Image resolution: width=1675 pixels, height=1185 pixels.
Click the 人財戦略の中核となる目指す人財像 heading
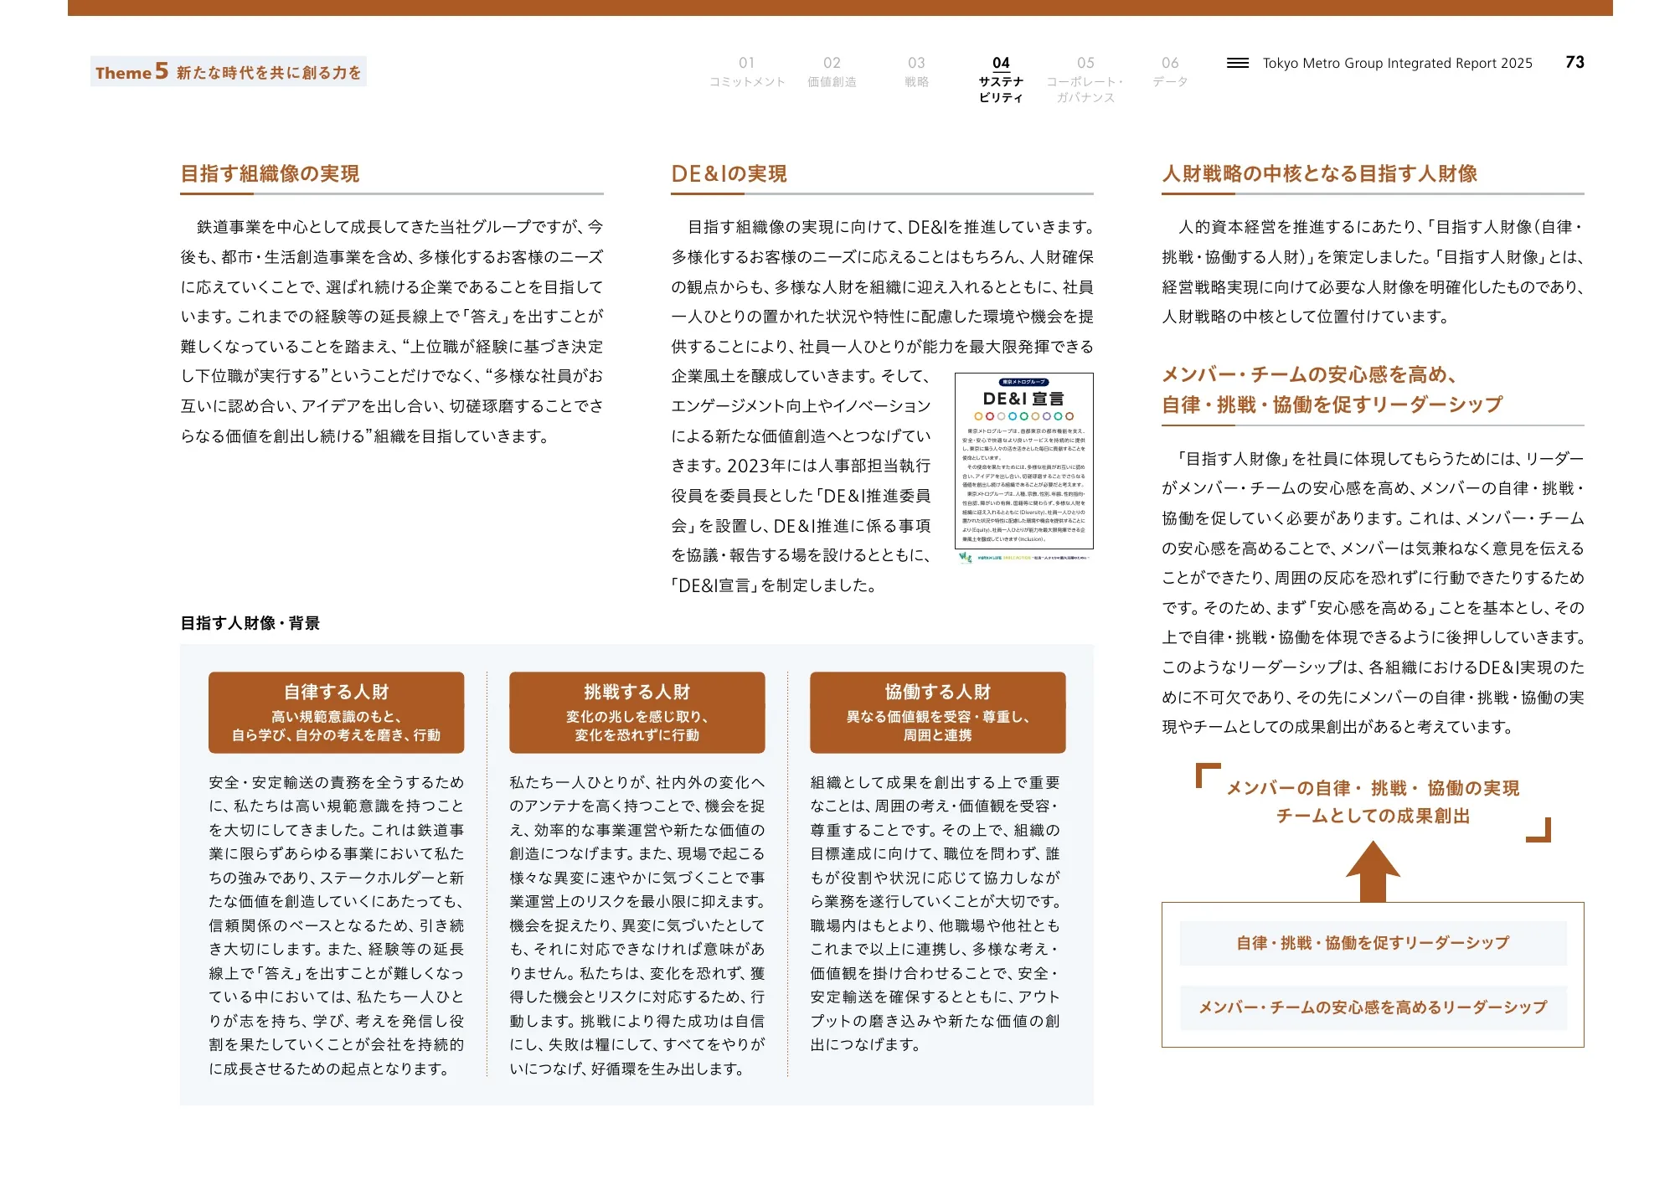point(1319,173)
